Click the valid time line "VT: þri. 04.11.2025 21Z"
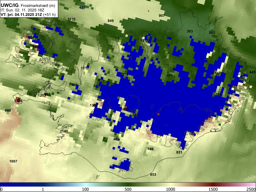The image size is (256, 192). coord(21,14)
